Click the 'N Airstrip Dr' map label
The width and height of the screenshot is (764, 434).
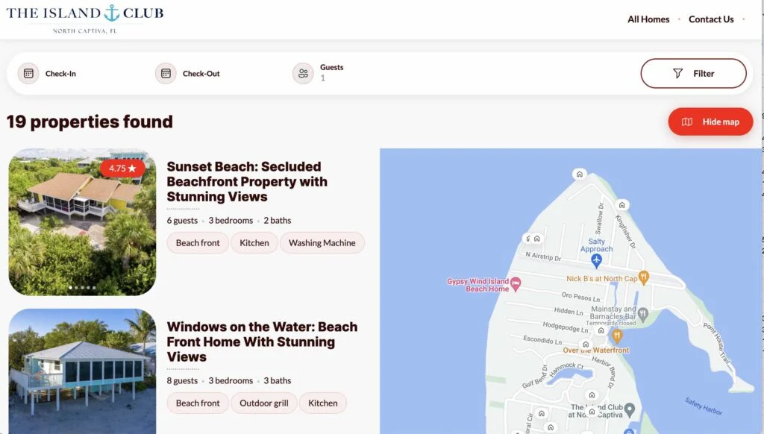click(x=543, y=257)
